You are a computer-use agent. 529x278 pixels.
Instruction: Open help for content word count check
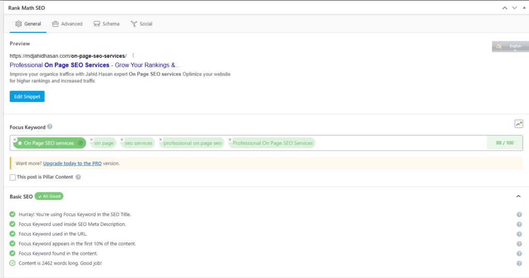pos(519,264)
